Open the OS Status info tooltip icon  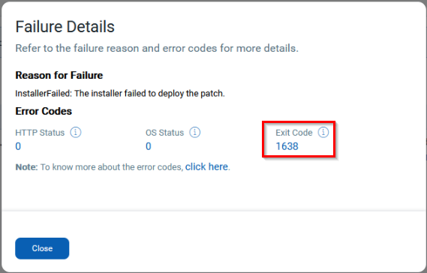click(194, 132)
